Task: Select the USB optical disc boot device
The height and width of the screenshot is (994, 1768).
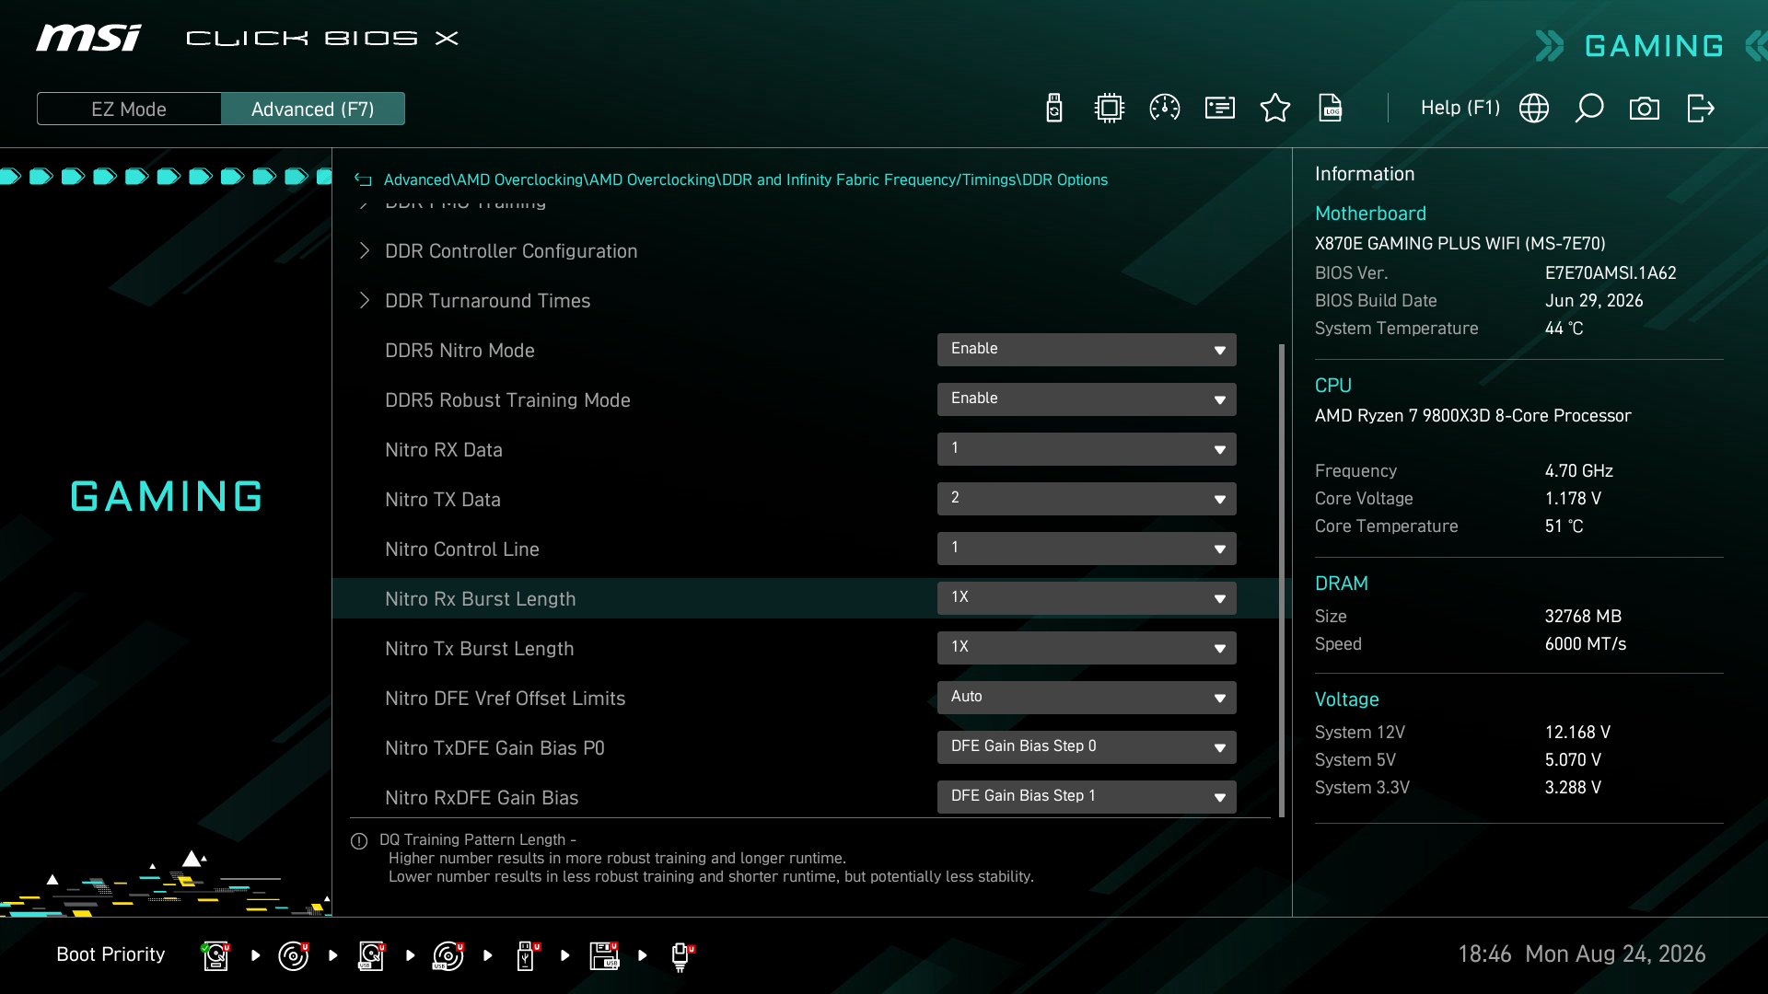Action: (x=448, y=955)
